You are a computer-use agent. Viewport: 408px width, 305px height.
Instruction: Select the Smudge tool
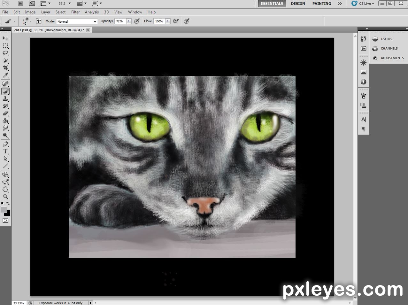pos(5,128)
